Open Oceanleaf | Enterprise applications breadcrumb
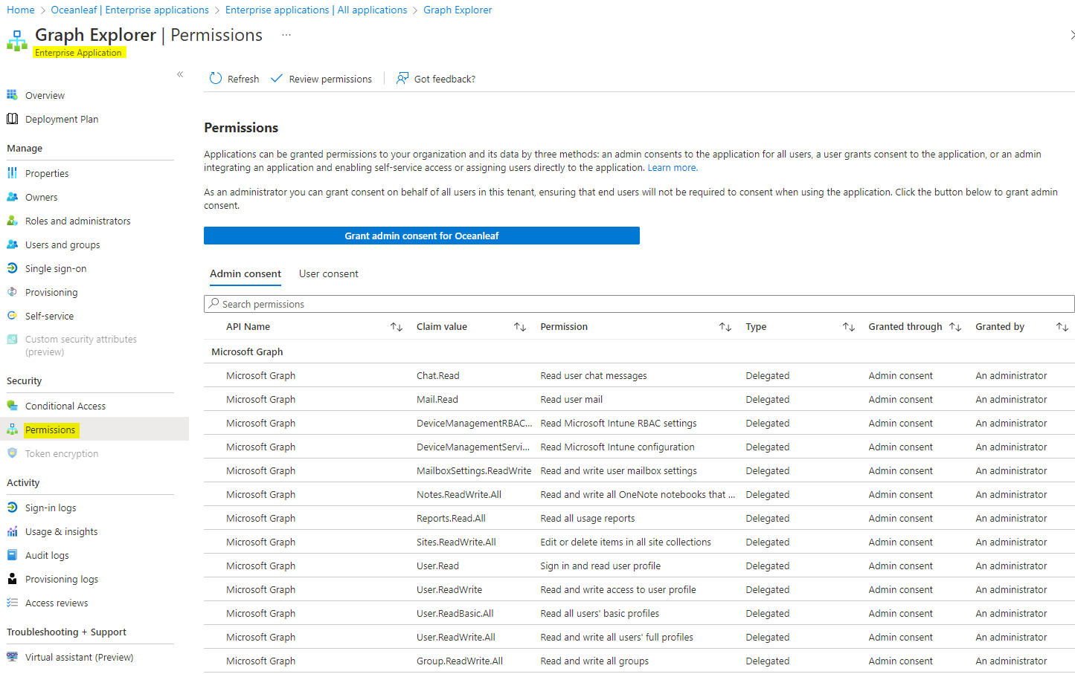The width and height of the screenshot is (1075, 674). 129,10
